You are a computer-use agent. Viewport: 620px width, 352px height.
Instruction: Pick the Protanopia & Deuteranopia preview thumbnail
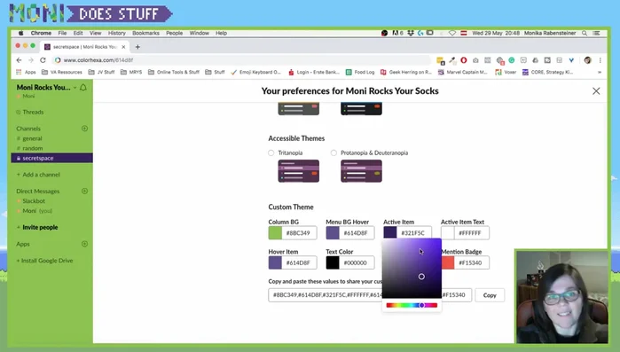pos(361,171)
